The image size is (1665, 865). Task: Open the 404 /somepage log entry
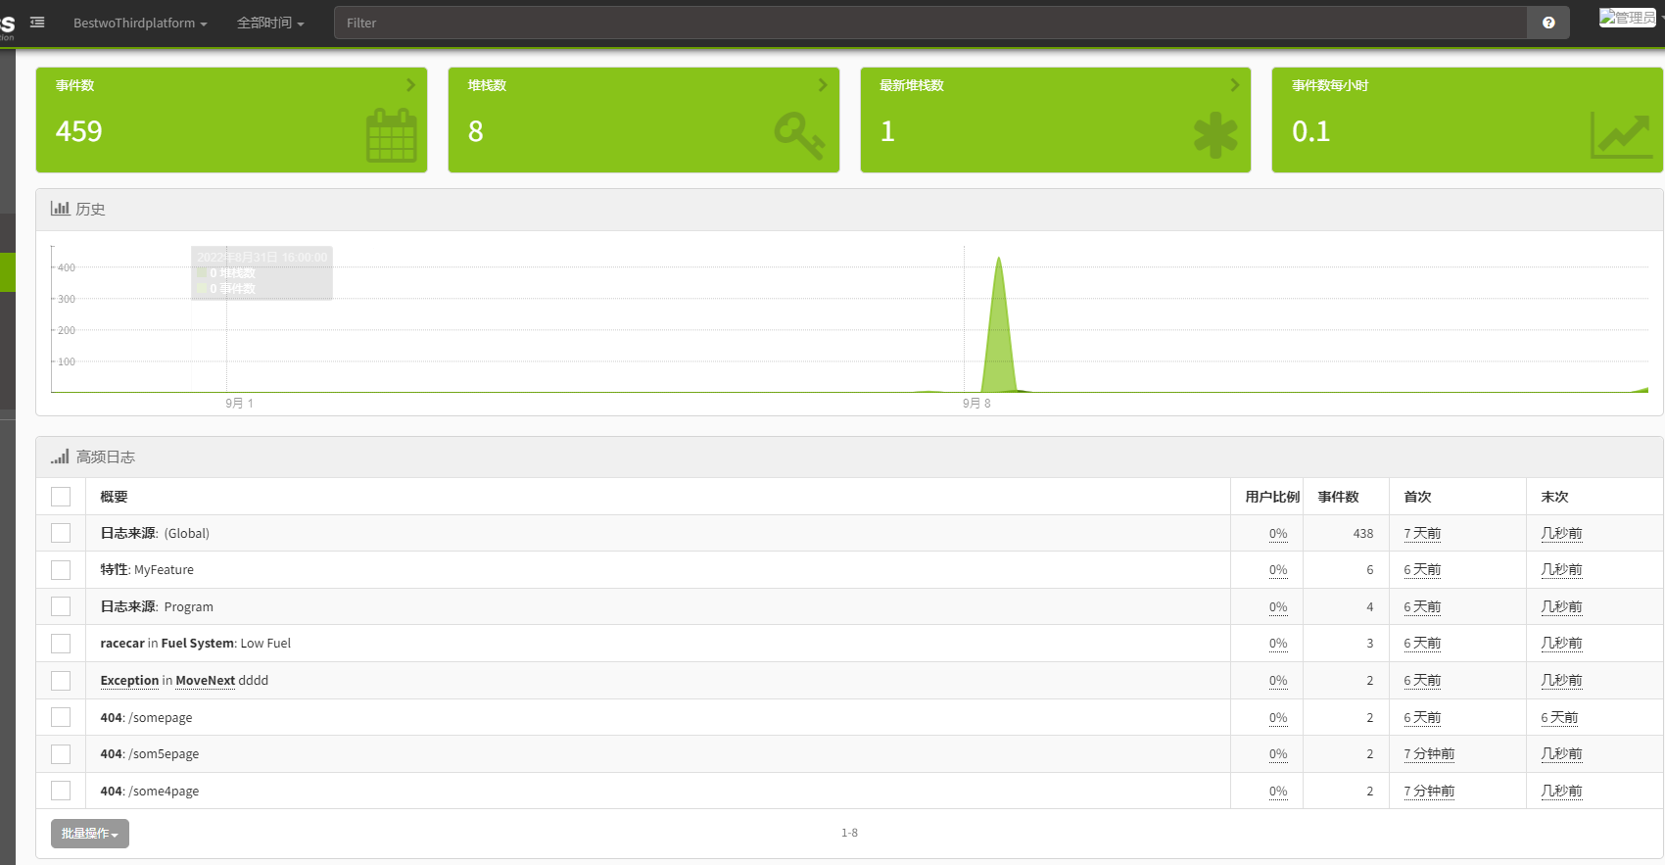146,717
